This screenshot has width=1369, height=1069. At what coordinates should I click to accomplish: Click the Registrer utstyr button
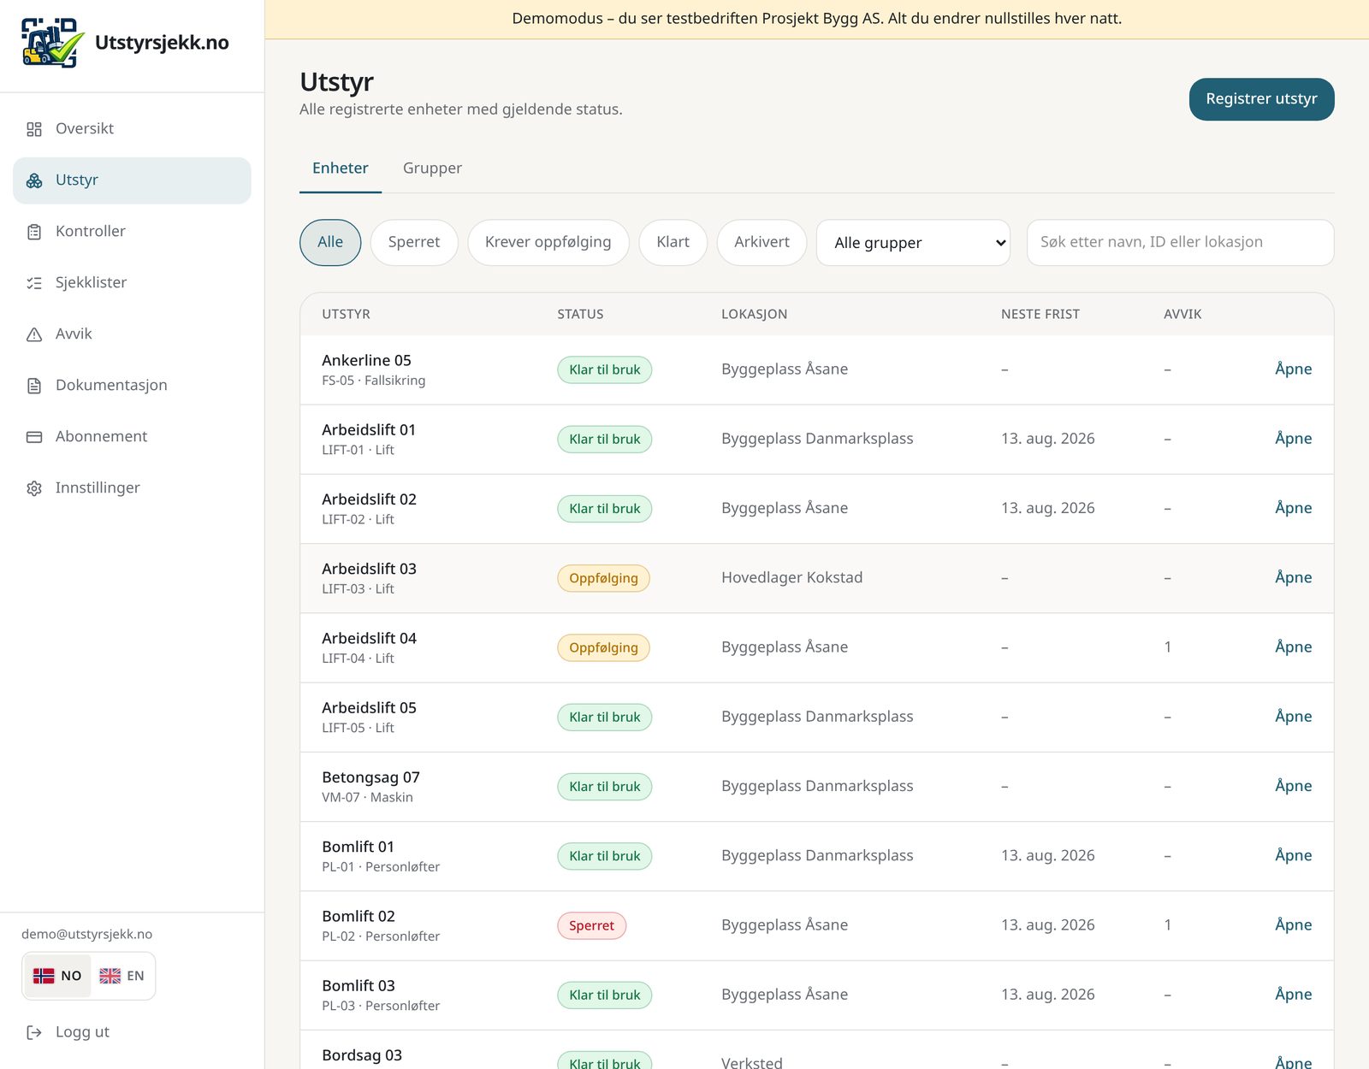pyautogui.click(x=1261, y=99)
